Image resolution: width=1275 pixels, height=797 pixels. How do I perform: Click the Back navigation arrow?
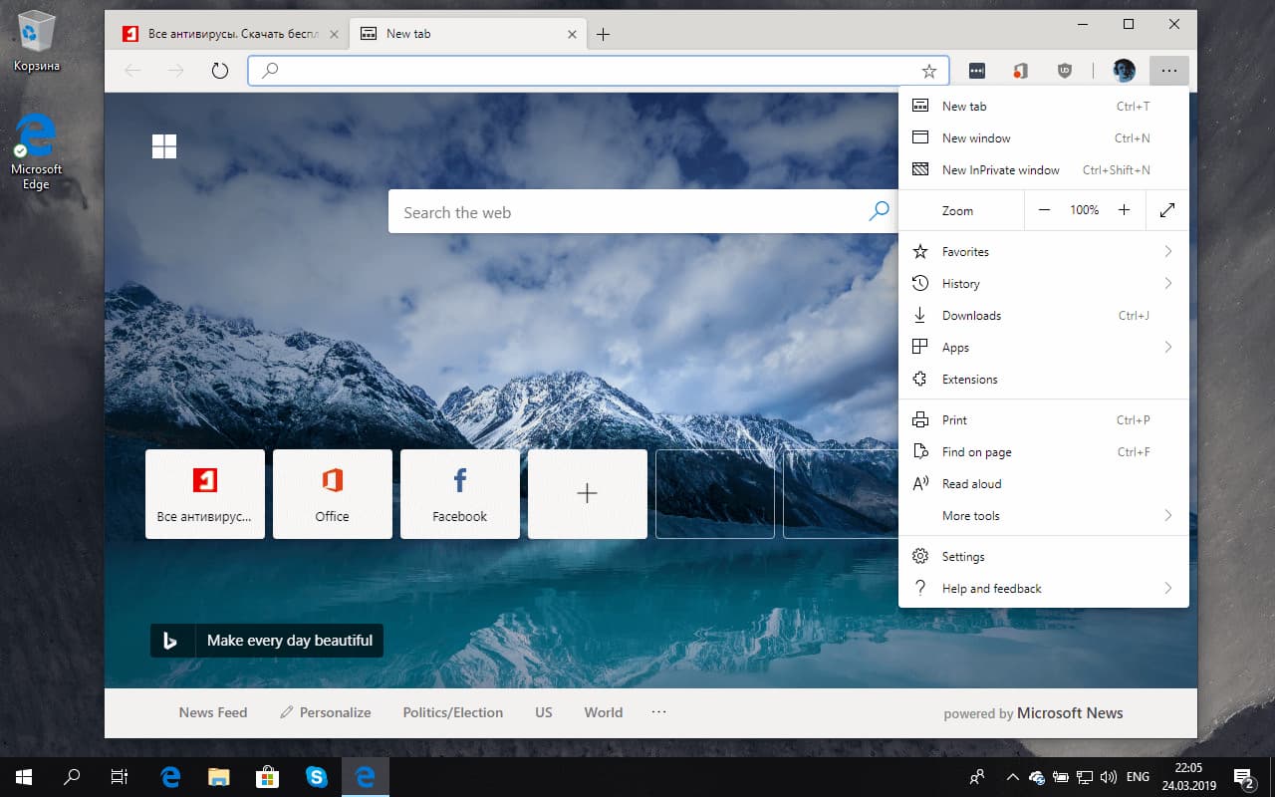click(132, 71)
